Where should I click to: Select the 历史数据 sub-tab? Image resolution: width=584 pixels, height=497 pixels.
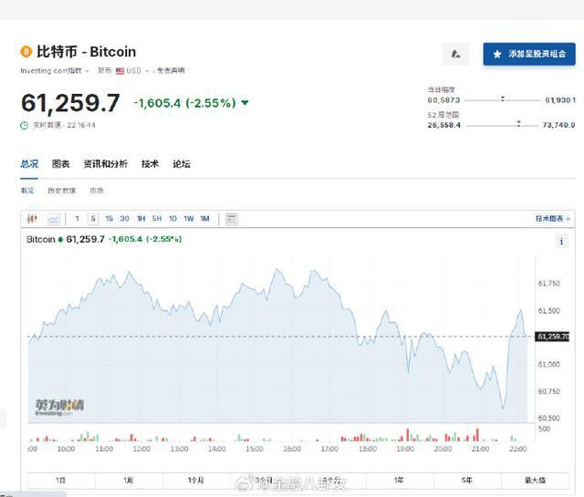(61, 191)
